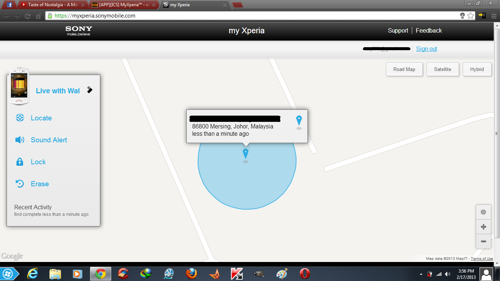Viewport: 500px width, 281px height.
Task: Click the Erase circular arrow icon
Action: click(x=20, y=184)
